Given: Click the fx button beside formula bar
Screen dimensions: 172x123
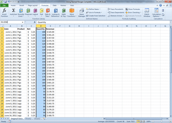Looking at the screenshot, I should 35,22.
